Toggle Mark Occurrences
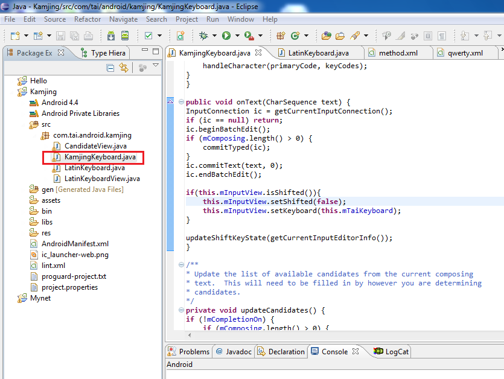Image resolution: width=504 pixels, height=379 pixels. (x=401, y=36)
